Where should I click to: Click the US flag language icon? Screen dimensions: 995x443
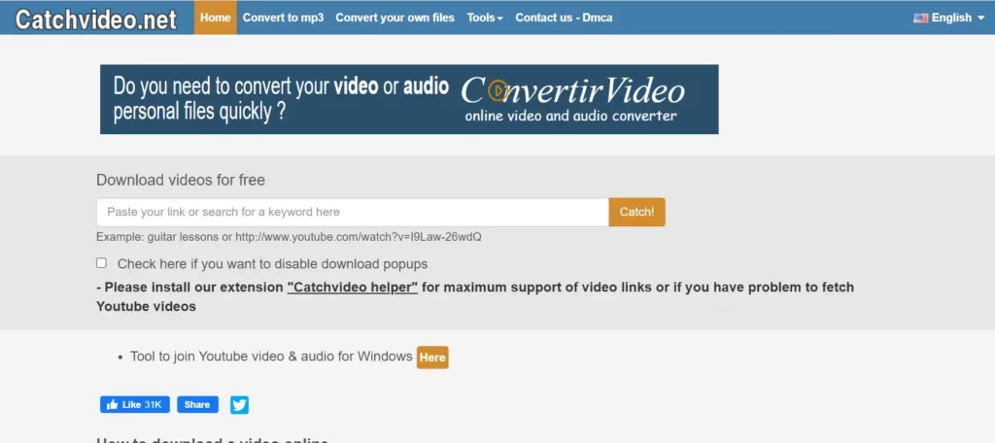pos(920,17)
